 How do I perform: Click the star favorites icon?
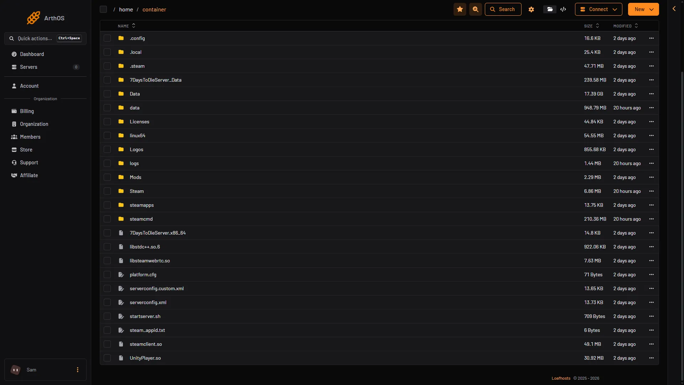(x=460, y=9)
